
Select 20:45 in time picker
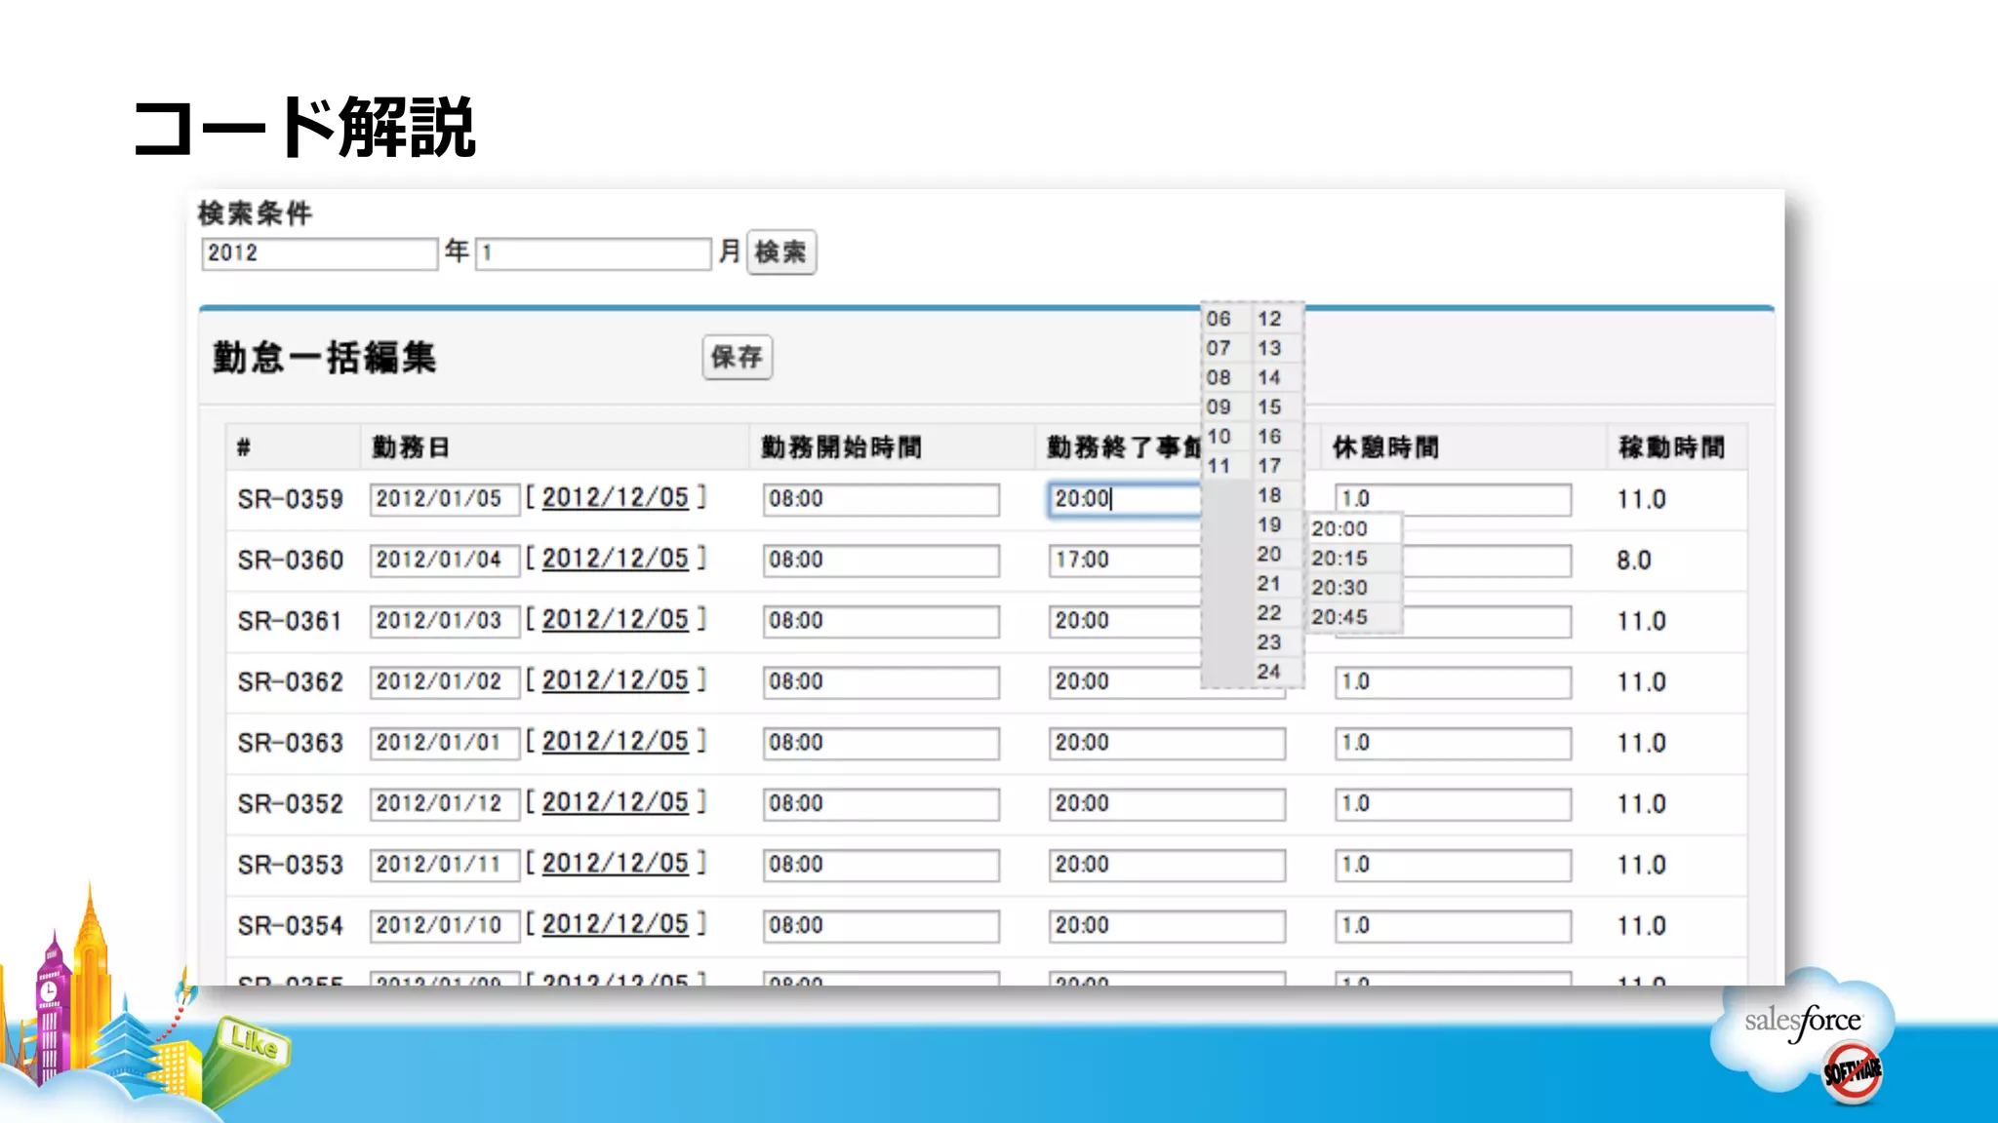pyautogui.click(x=1339, y=617)
